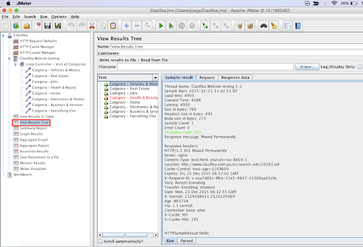Click in the Filename input field

(x=205, y=66)
